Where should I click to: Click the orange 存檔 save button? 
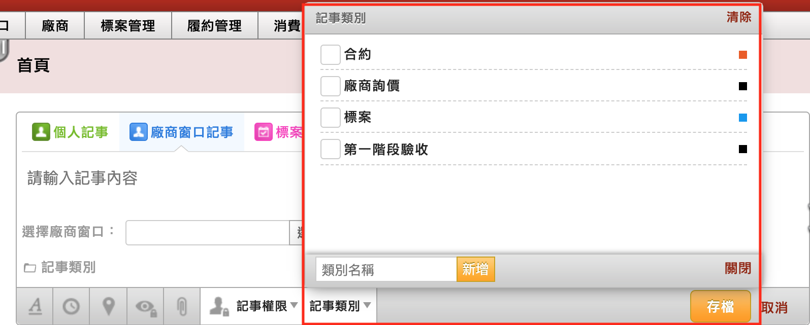(x=721, y=306)
